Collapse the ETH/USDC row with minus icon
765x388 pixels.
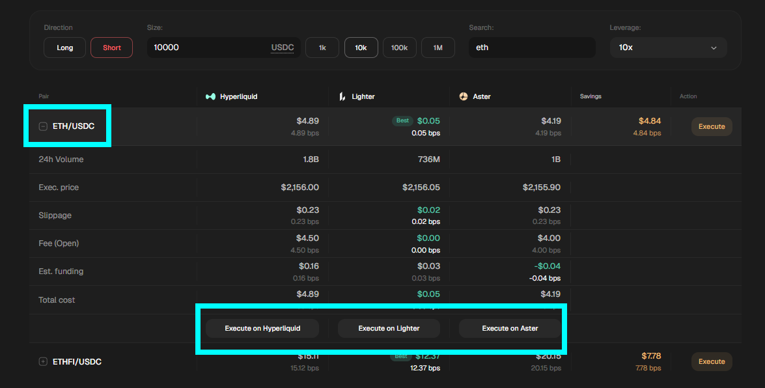[44, 126]
